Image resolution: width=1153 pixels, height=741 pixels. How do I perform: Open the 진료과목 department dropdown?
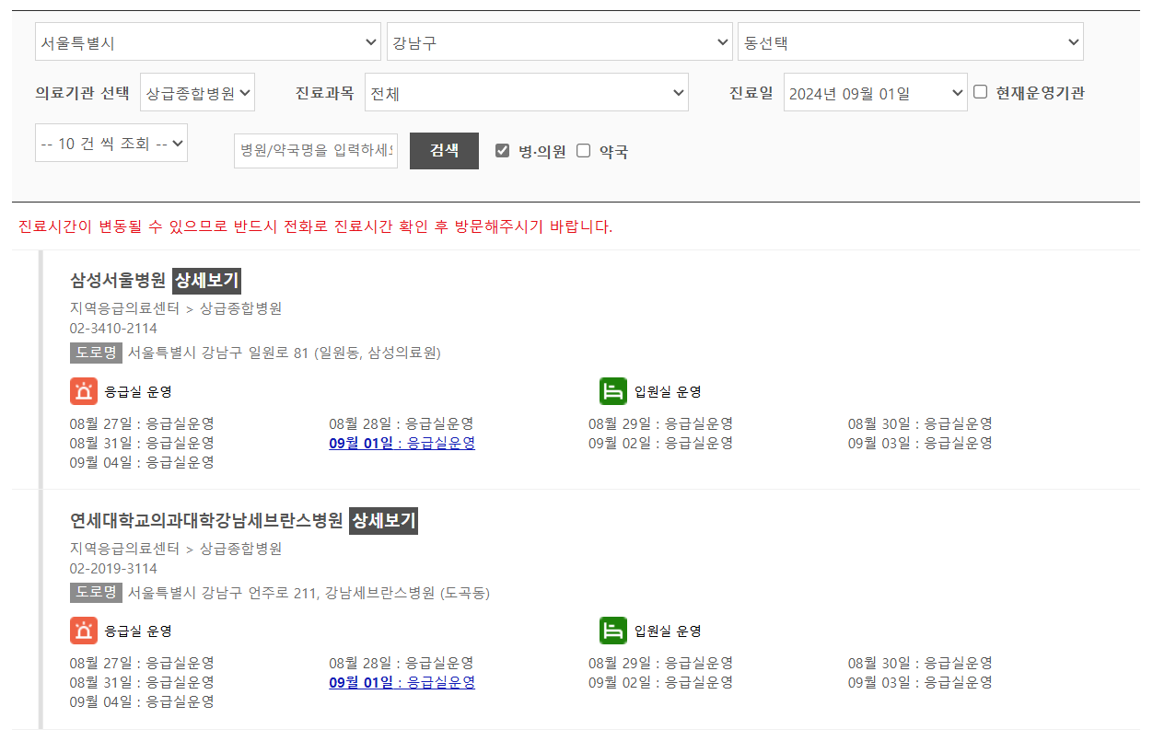526,92
